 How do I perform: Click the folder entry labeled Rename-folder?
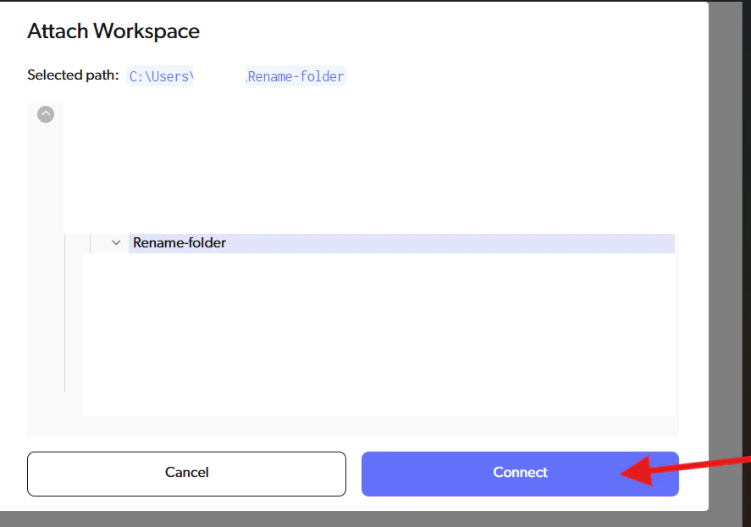pyautogui.click(x=179, y=242)
